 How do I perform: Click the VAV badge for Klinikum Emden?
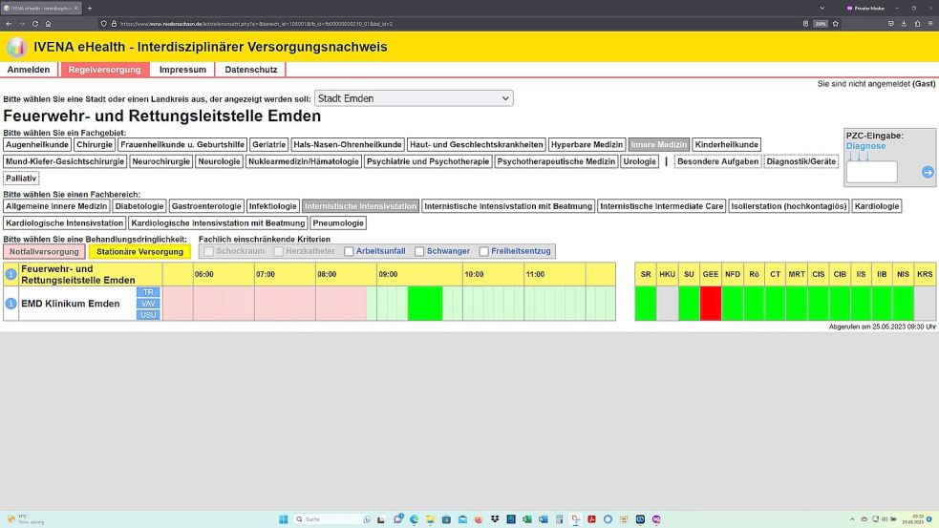(148, 304)
